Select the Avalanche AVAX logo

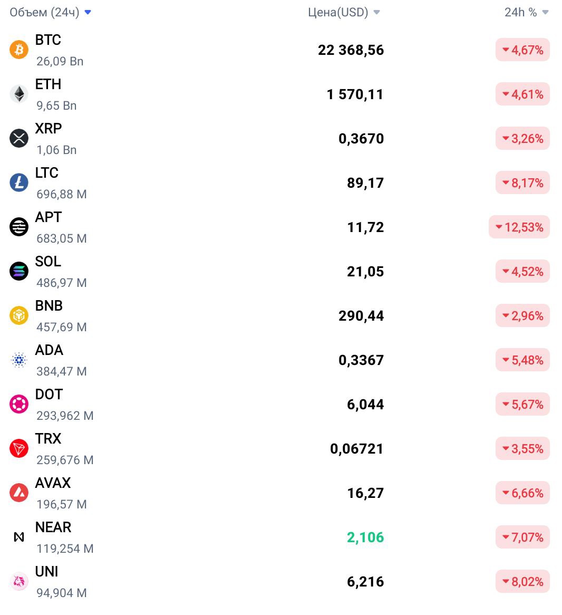coord(19,493)
